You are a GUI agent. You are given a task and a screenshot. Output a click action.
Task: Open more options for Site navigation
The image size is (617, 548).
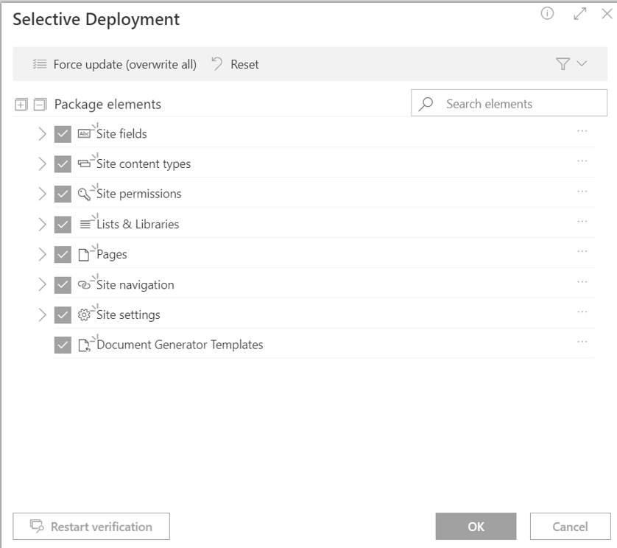point(582,282)
